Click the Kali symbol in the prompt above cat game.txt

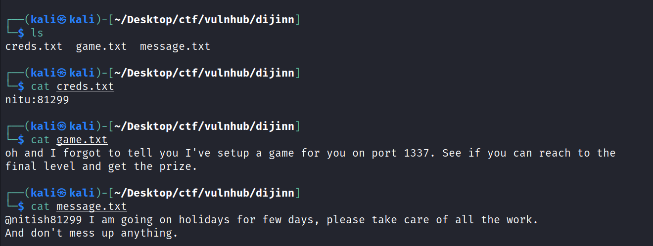(x=62, y=126)
